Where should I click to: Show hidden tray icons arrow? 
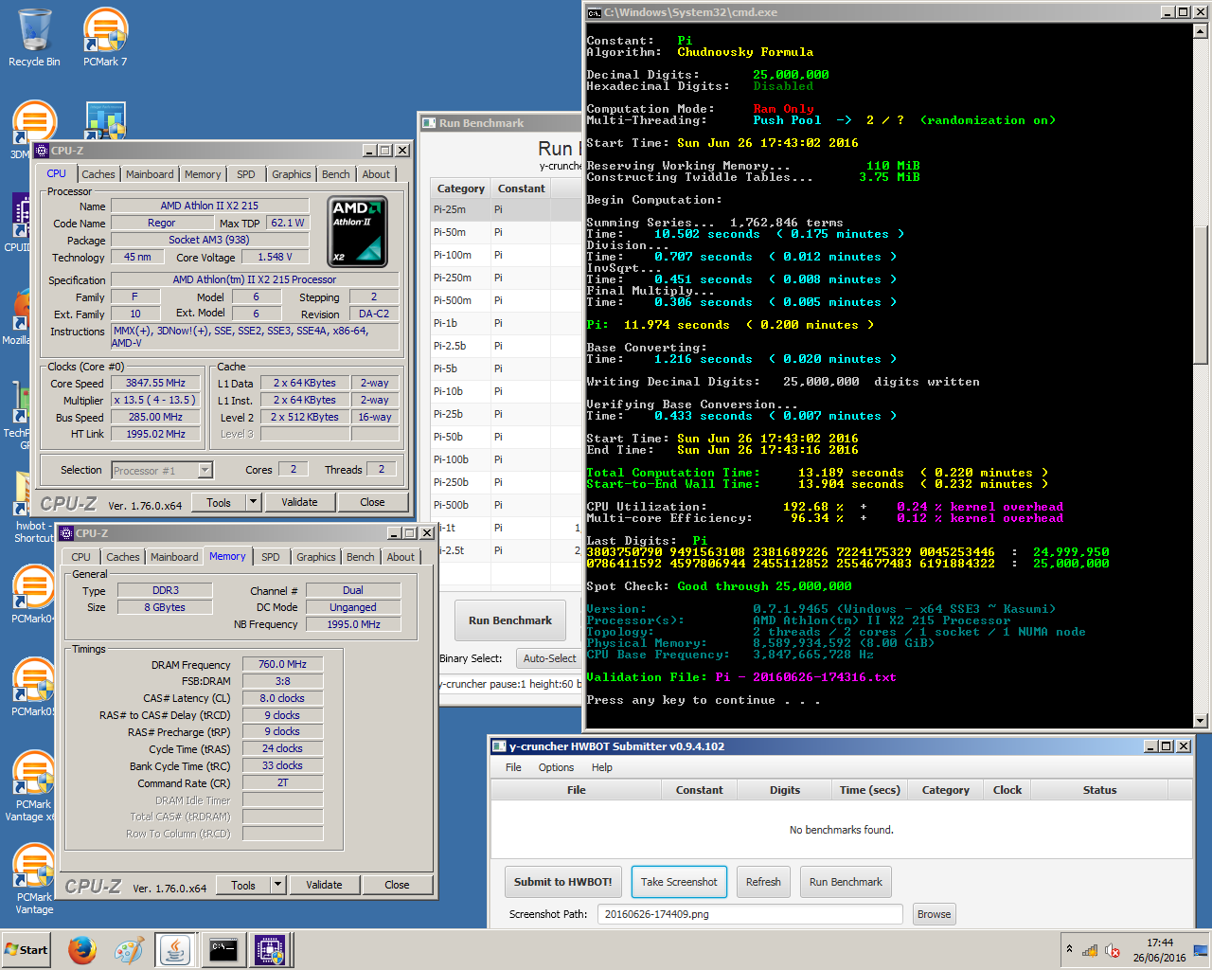[1069, 949]
